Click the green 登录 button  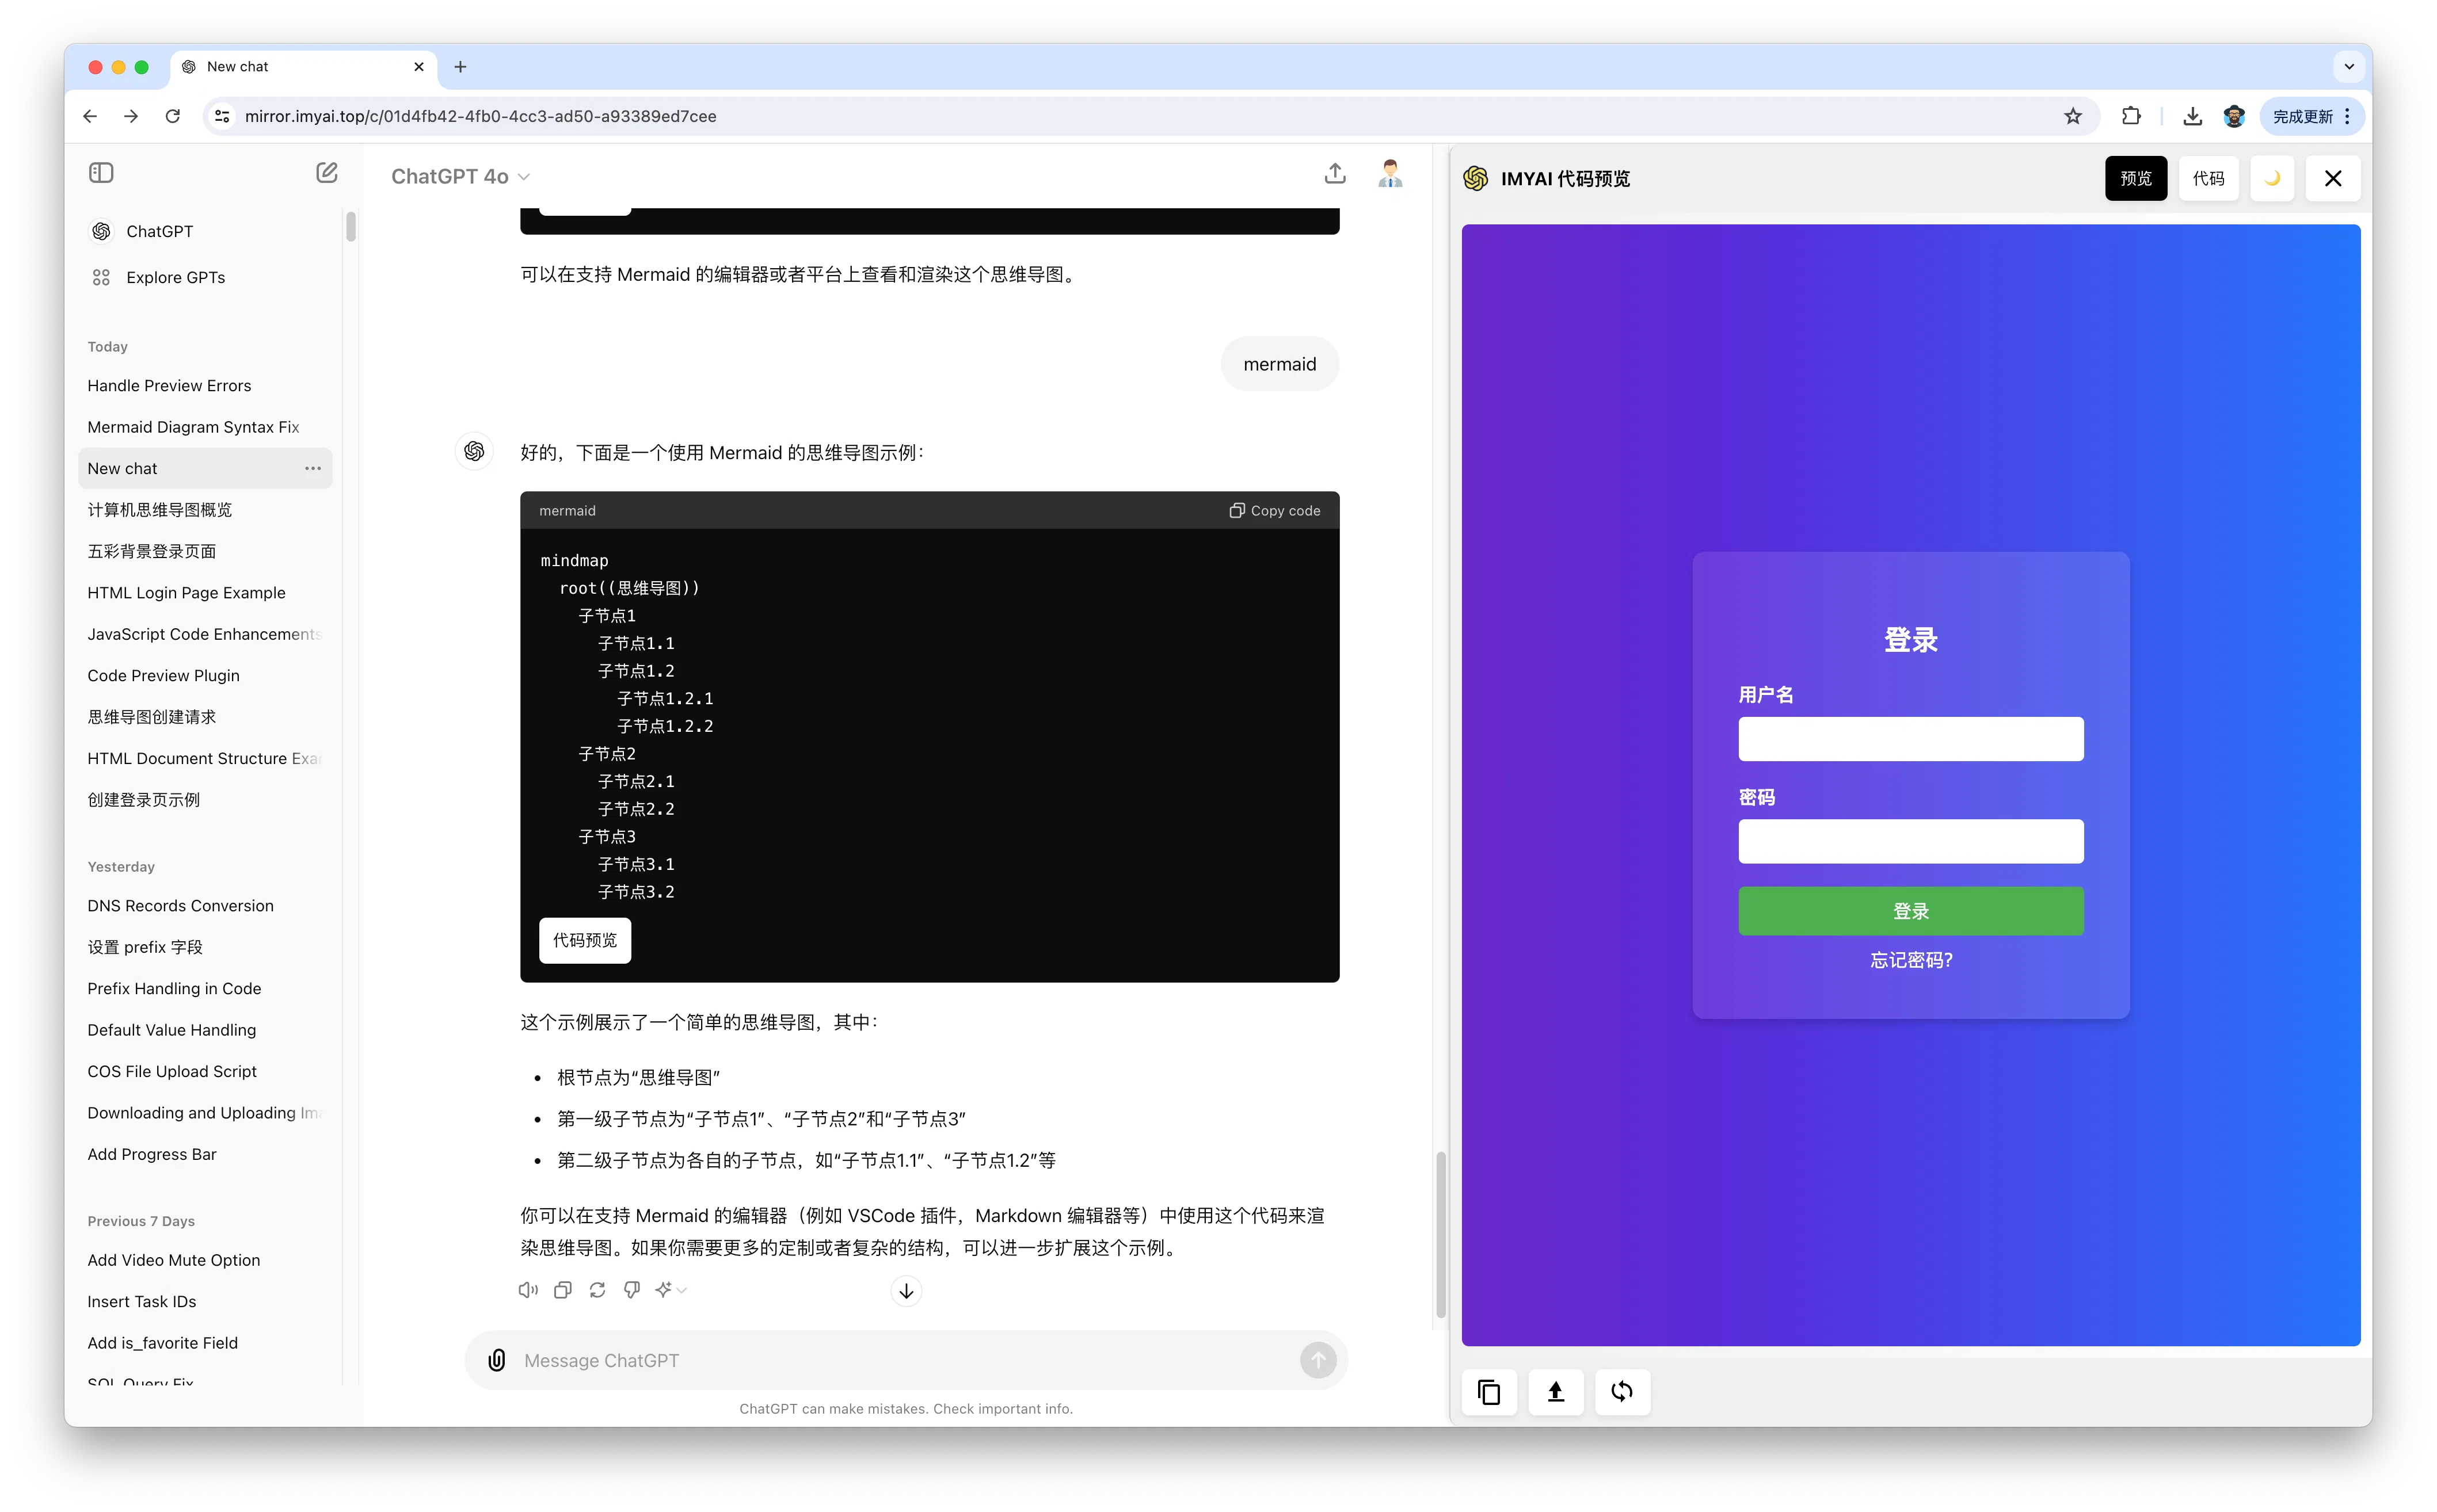click(x=1911, y=911)
